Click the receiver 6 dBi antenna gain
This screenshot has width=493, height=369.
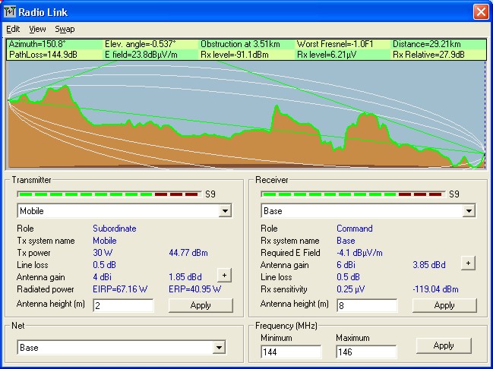pyautogui.click(x=346, y=265)
